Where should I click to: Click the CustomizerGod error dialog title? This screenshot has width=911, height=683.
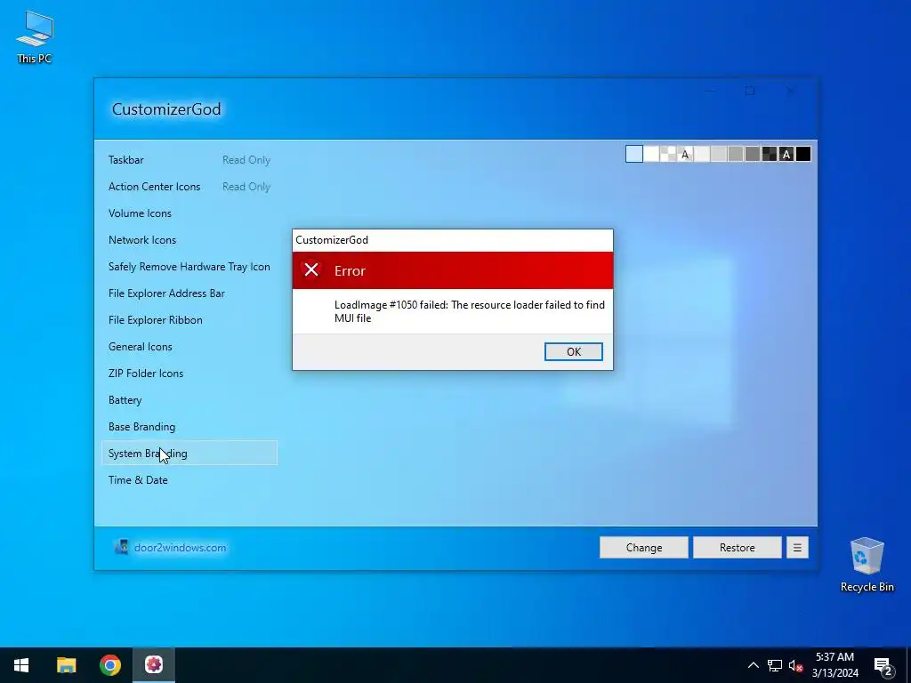point(332,240)
